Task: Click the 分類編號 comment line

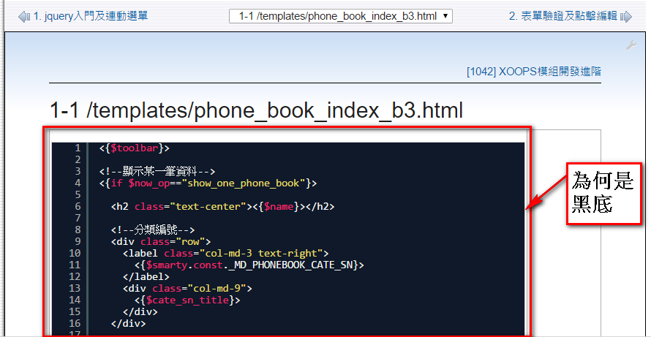Action: tap(152, 230)
